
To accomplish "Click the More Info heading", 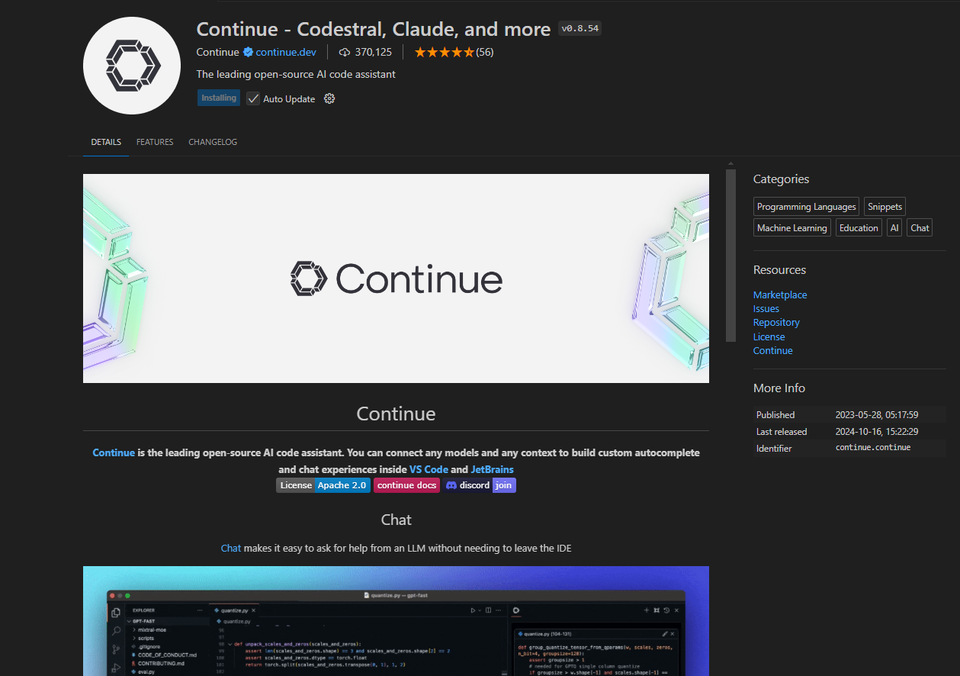I will 779,388.
